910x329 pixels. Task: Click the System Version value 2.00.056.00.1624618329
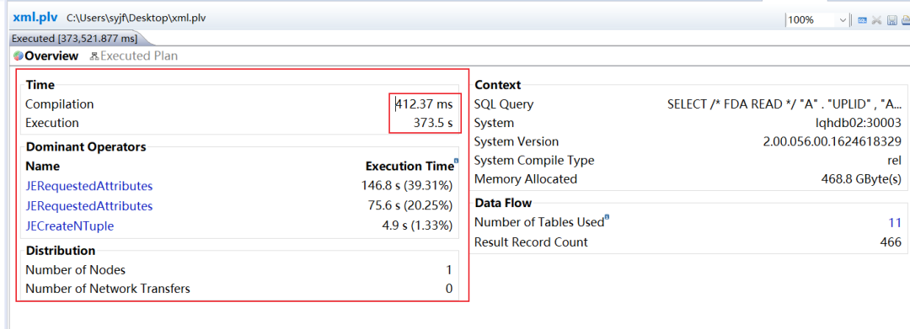832,141
